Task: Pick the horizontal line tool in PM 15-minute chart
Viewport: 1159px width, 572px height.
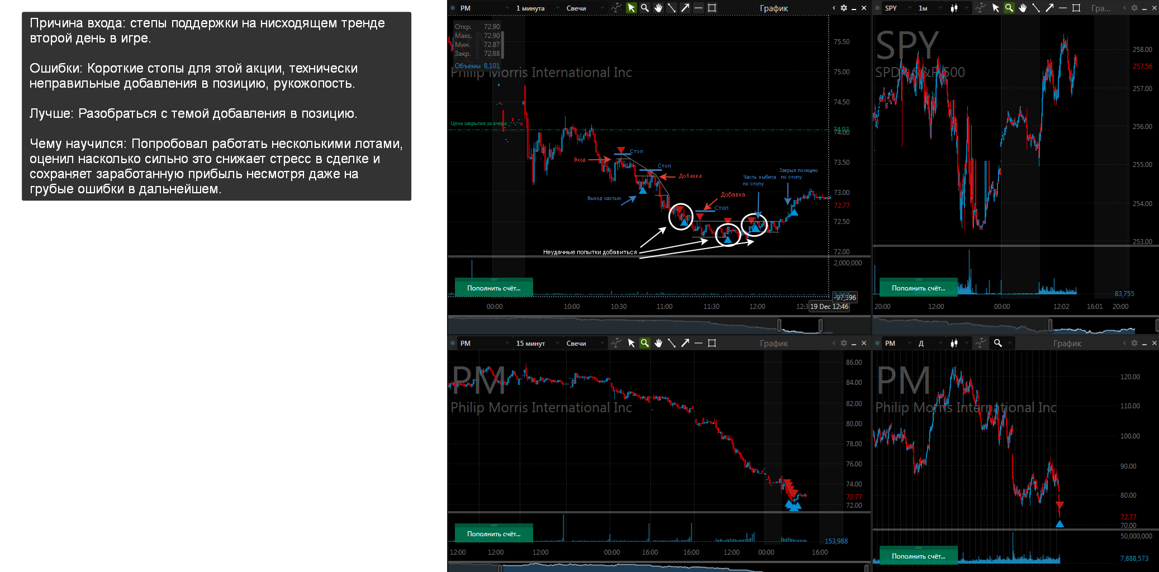Action: (x=699, y=343)
